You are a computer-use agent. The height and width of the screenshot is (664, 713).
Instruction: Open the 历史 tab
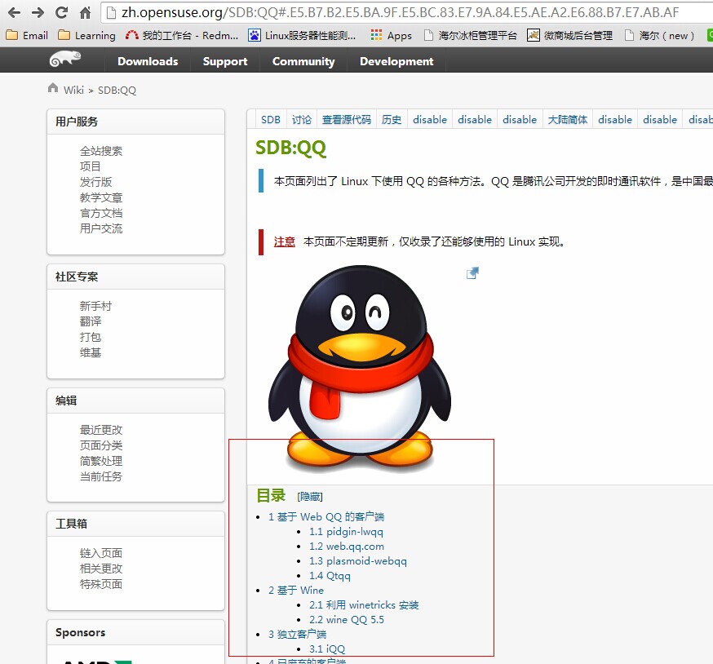tap(392, 120)
